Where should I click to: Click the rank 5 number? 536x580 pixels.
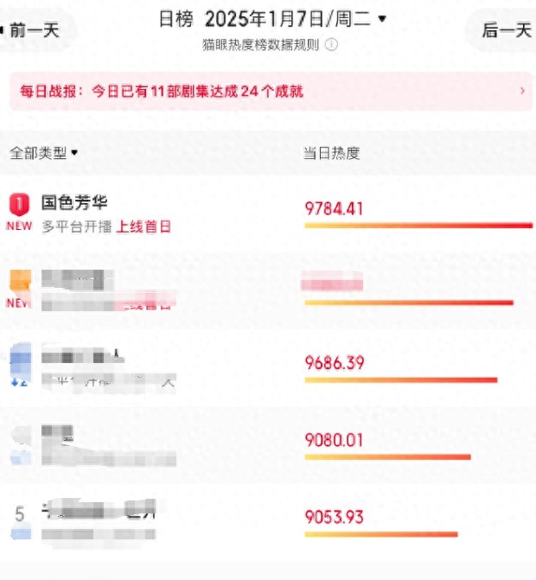click(x=19, y=514)
